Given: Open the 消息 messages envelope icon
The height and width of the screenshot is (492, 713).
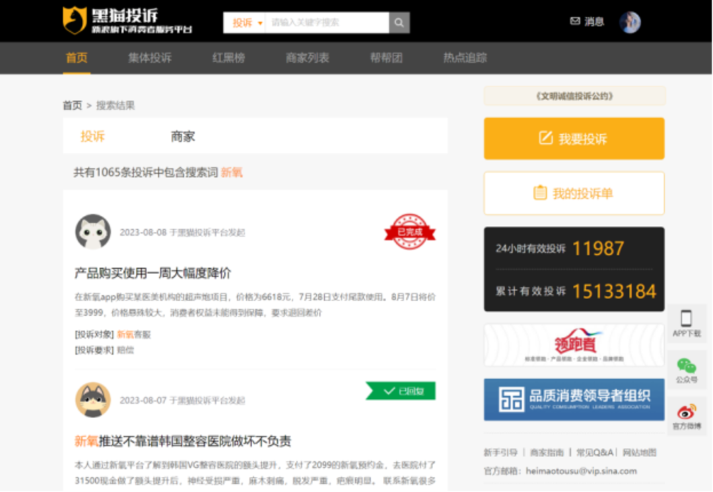Looking at the screenshot, I should pyautogui.click(x=575, y=21).
